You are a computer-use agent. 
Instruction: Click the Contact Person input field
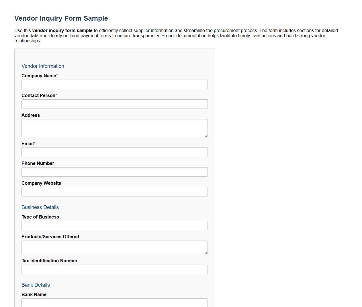[114, 104]
